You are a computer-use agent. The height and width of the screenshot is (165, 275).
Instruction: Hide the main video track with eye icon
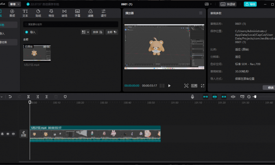tap(8, 134)
